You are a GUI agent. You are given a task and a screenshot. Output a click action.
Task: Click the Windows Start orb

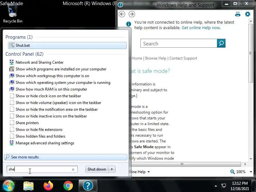click(8, 186)
